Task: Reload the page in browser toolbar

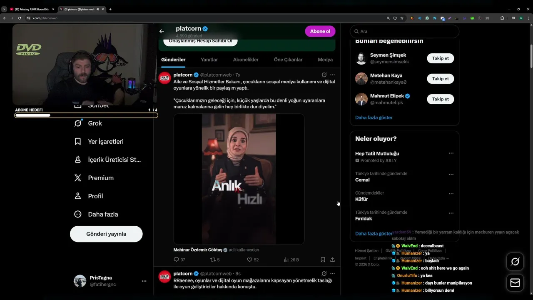Action: [19, 18]
